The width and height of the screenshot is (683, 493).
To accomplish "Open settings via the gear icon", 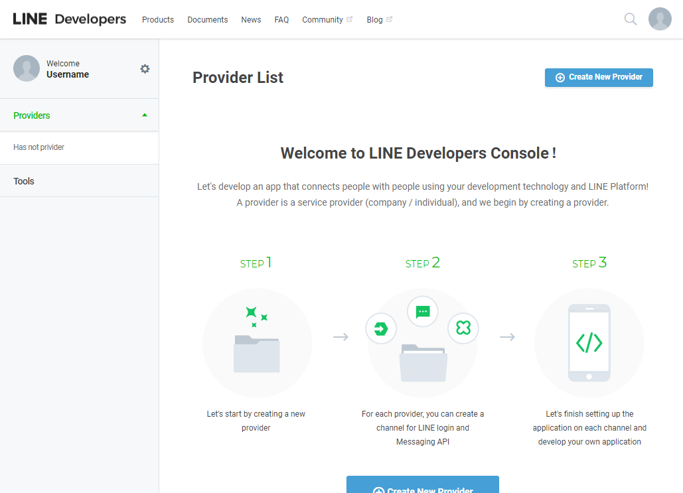I will click(x=145, y=68).
